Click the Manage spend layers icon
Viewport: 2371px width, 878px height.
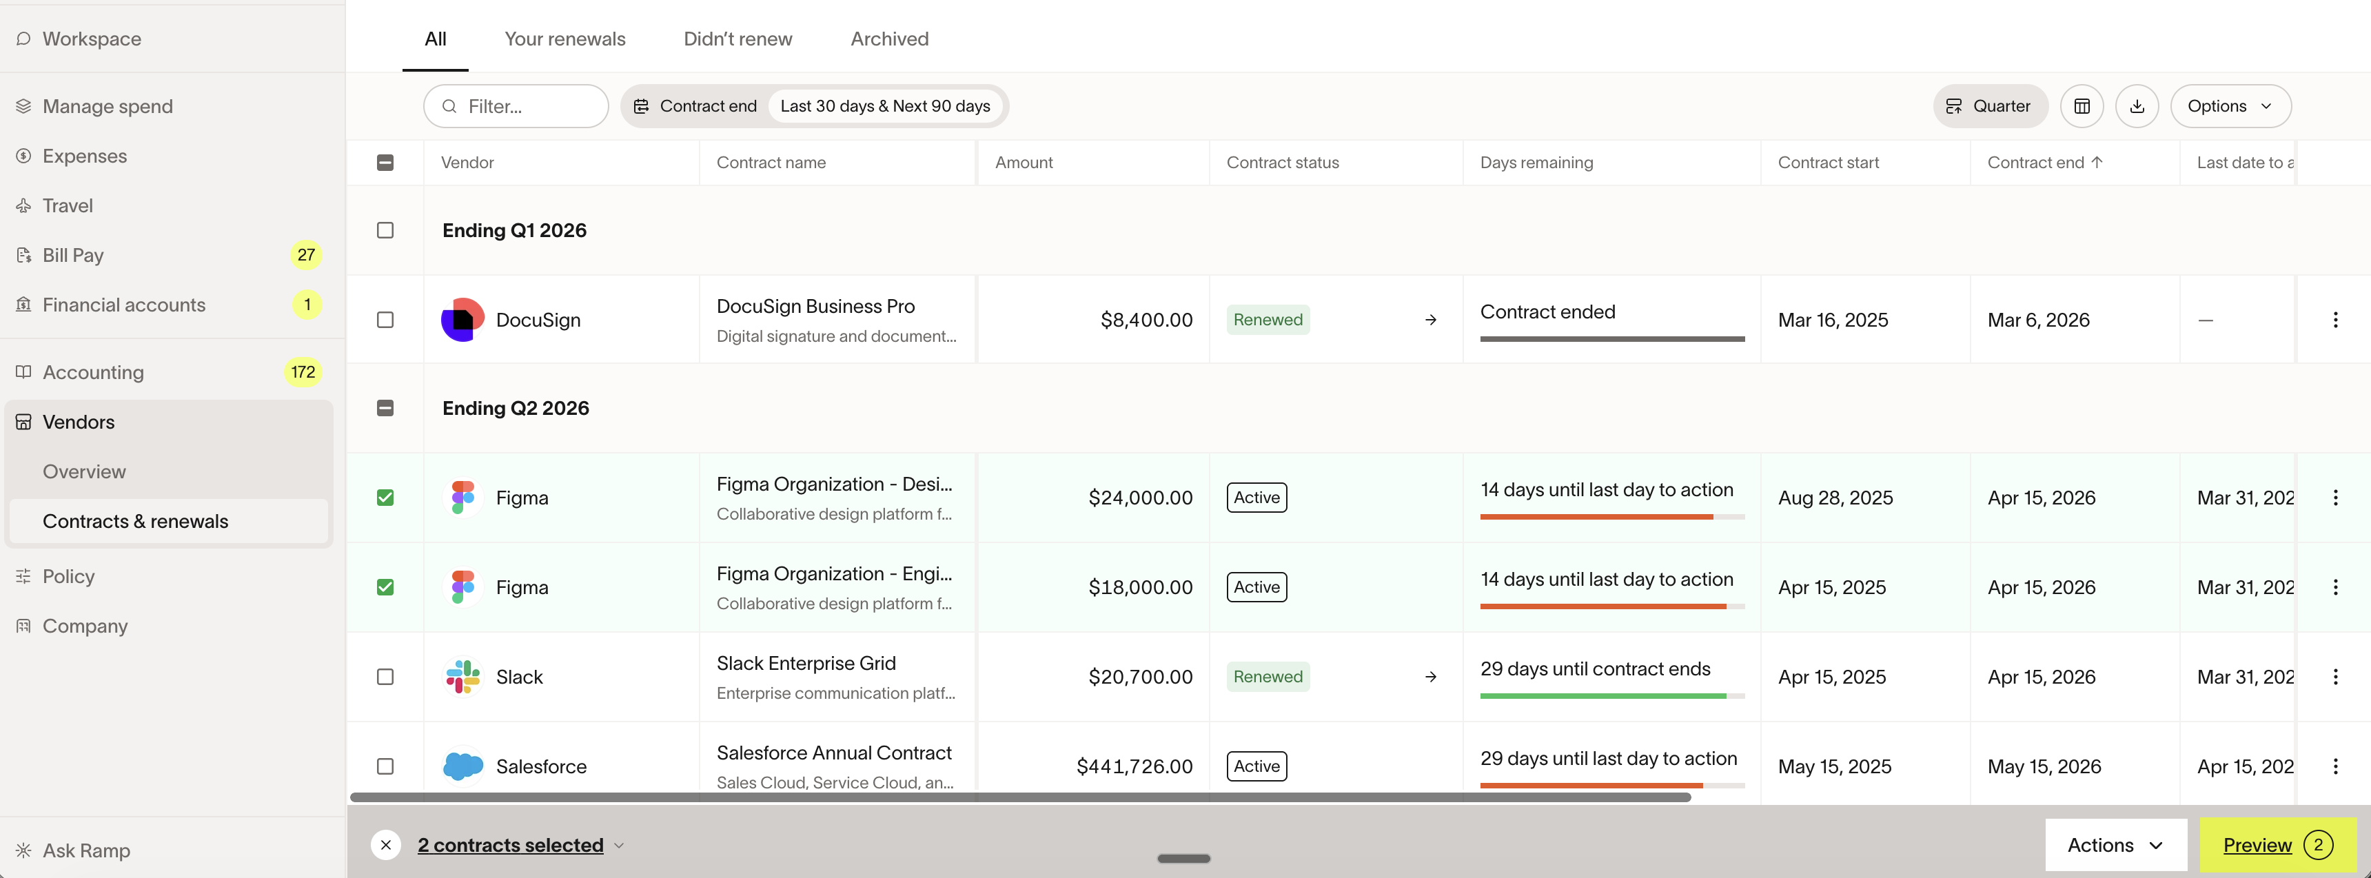pos(24,107)
